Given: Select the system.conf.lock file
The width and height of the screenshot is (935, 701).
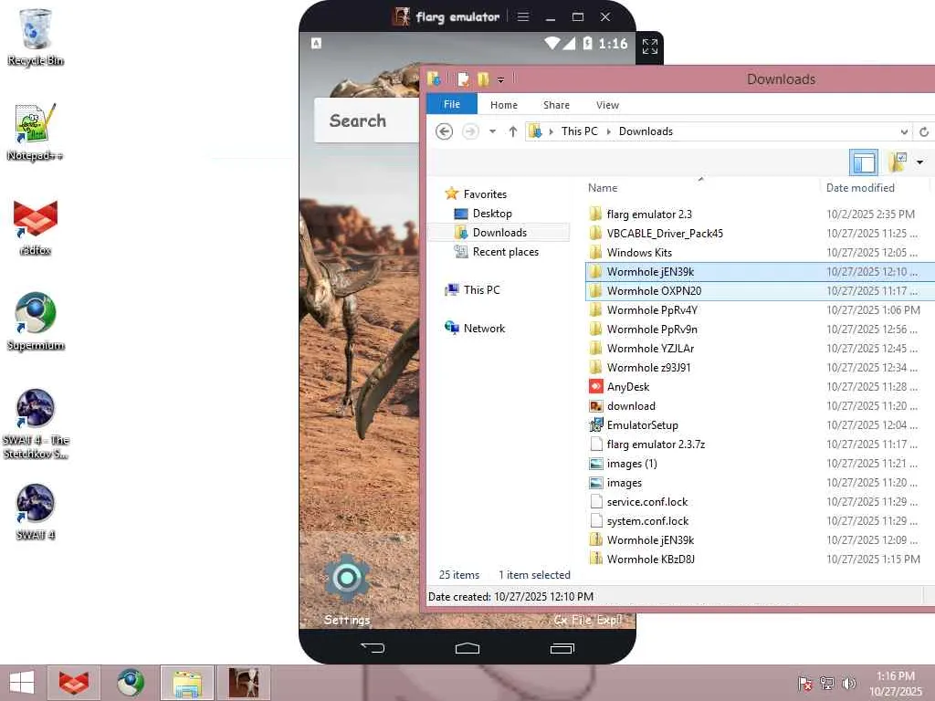Looking at the screenshot, I should pos(647,521).
